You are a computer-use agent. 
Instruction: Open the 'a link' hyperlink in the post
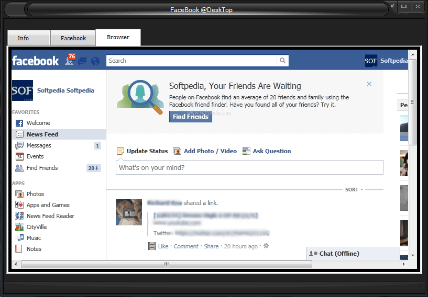coord(210,203)
